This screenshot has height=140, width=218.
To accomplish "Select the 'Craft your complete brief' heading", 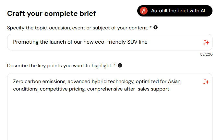I will [52, 14].
